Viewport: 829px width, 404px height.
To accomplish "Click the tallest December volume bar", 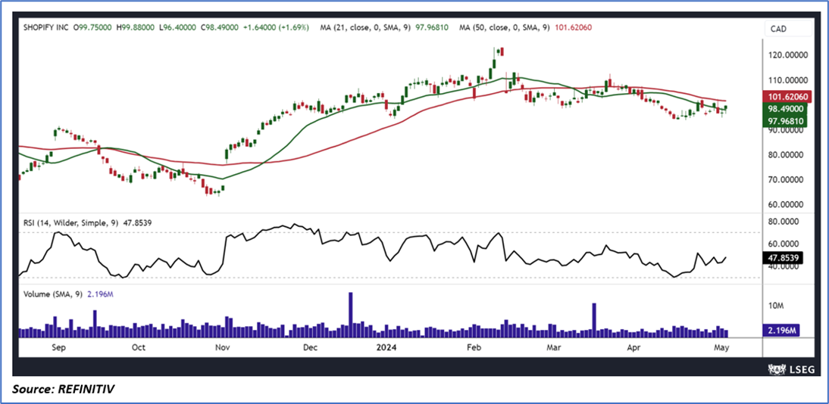I will (x=350, y=315).
